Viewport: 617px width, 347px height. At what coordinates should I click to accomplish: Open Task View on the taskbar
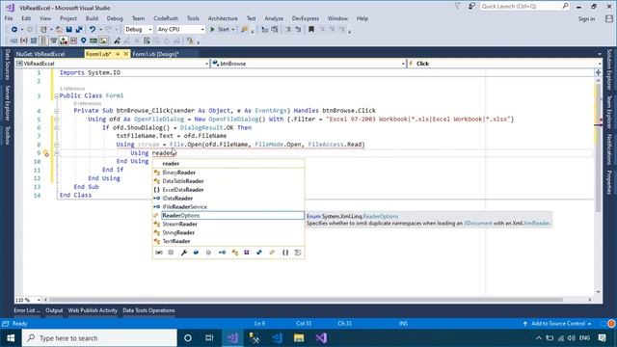coord(209,338)
